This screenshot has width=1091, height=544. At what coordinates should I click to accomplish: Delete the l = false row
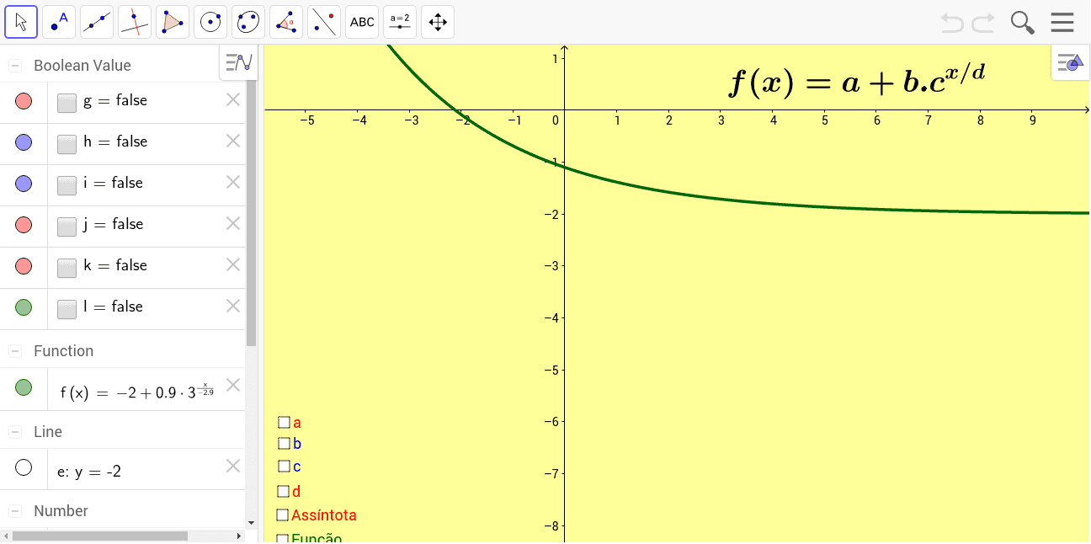point(233,306)
